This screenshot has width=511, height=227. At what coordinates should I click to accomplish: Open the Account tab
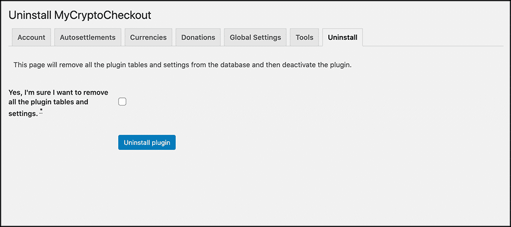point(31,37)
